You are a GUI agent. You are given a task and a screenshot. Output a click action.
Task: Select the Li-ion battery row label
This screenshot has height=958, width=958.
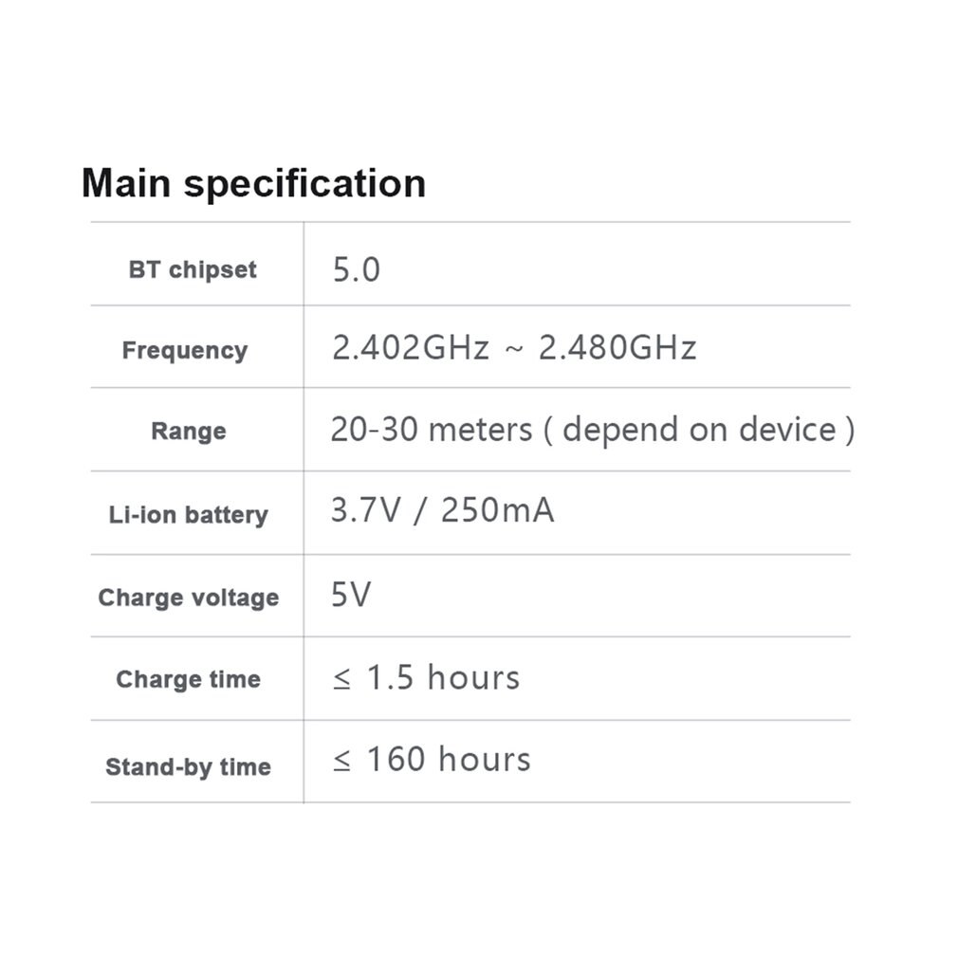click(x=188, y=515)
